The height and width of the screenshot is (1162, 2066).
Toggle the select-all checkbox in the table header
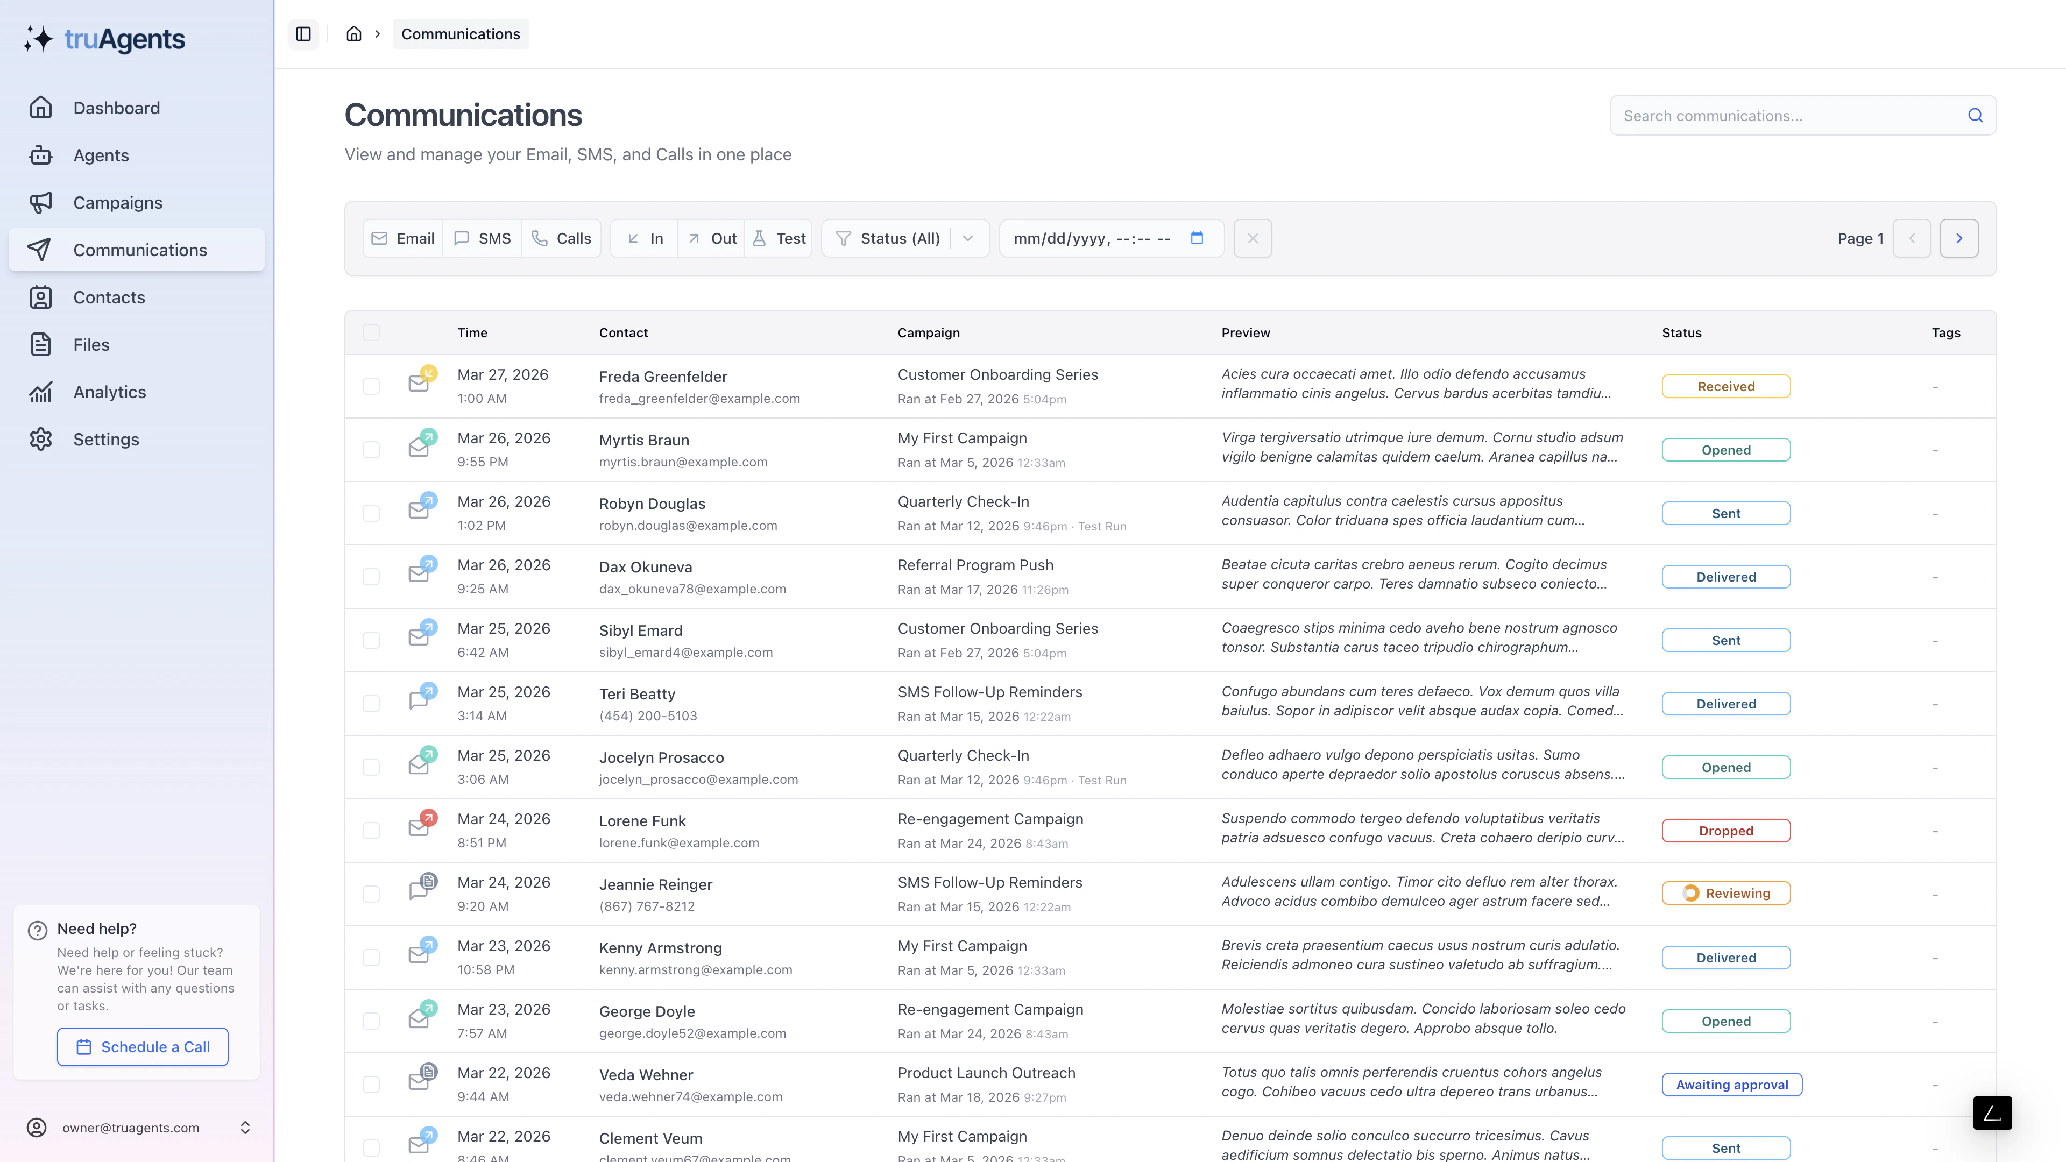point(371,331)
